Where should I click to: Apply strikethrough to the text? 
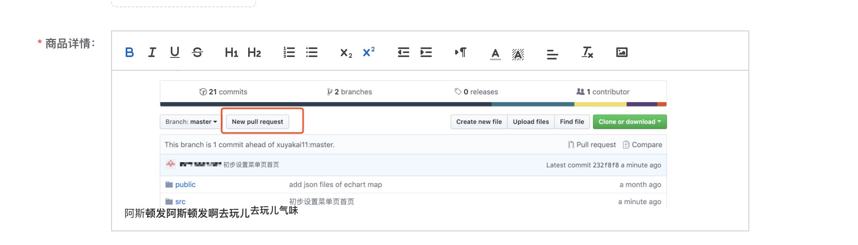(197, 53)
